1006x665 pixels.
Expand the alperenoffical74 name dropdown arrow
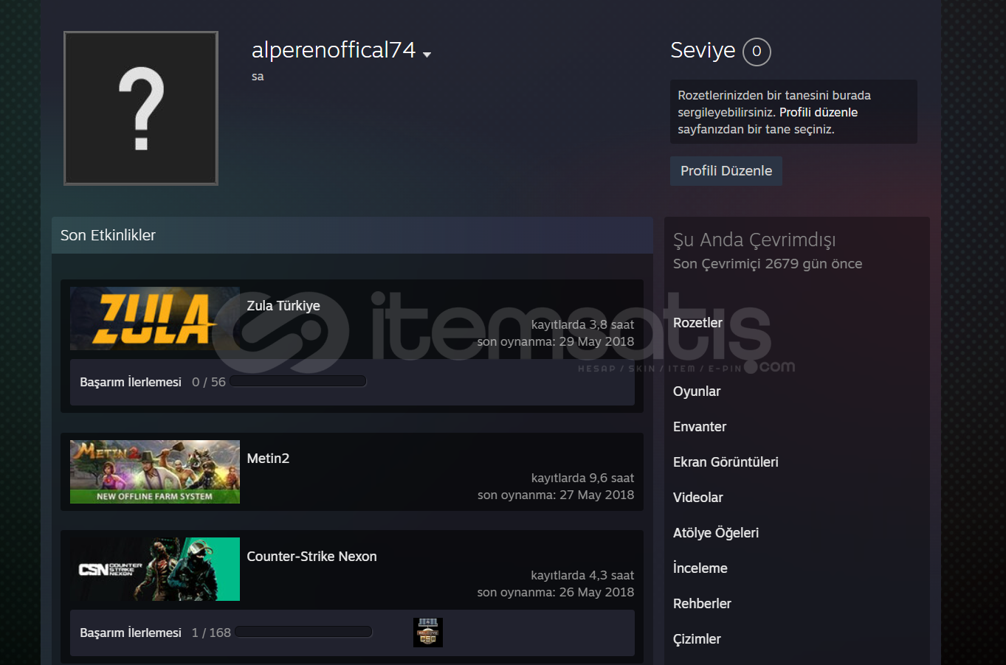[x=427, y=54]
